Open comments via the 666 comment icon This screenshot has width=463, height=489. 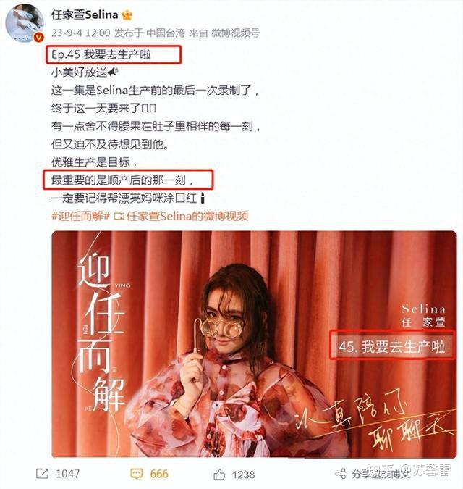(136, 474)
